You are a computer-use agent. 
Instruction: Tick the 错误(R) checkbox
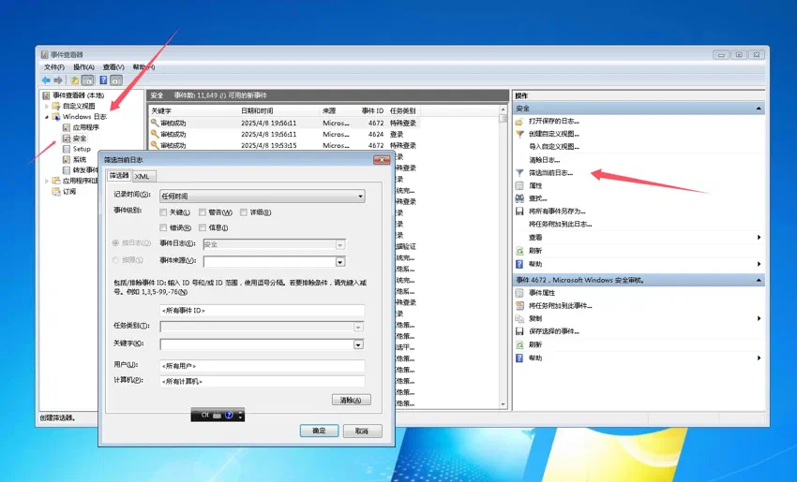pyautogui.click(x=163, y=227)
